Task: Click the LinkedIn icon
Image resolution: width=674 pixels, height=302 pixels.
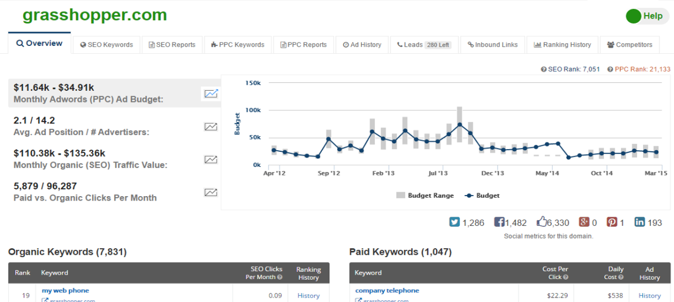Action: 639,222
